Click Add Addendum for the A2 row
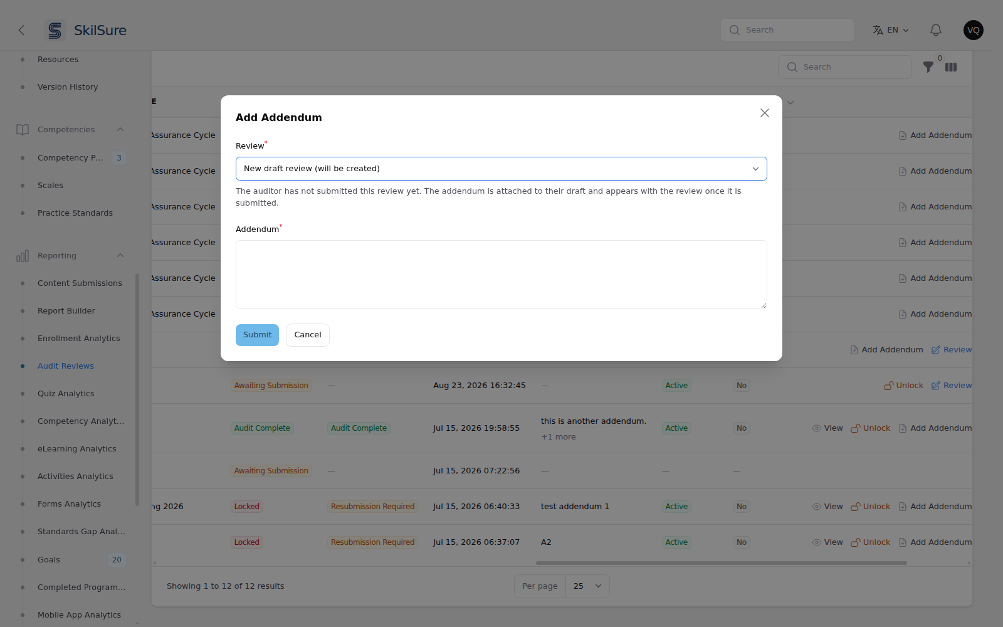The height and width of the screenshot is (627, 1003). point(935,542)
